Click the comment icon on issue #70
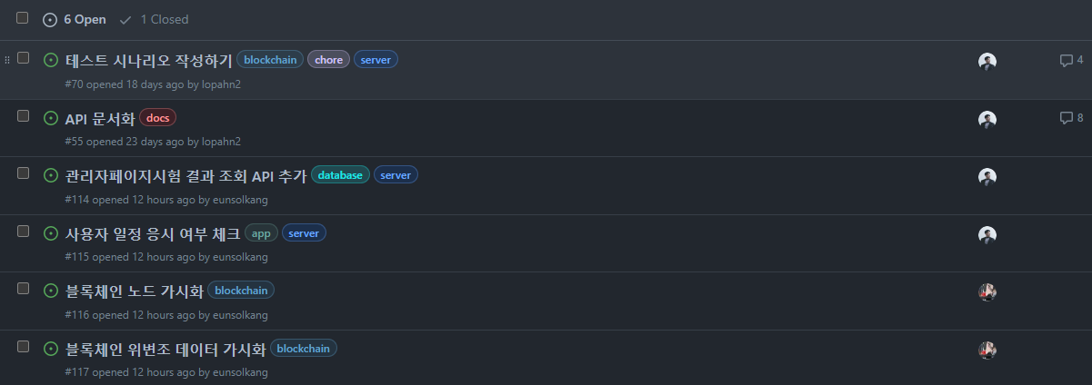The height and width of the screenshot is (385, 1092). click(x=1067, y=61)
